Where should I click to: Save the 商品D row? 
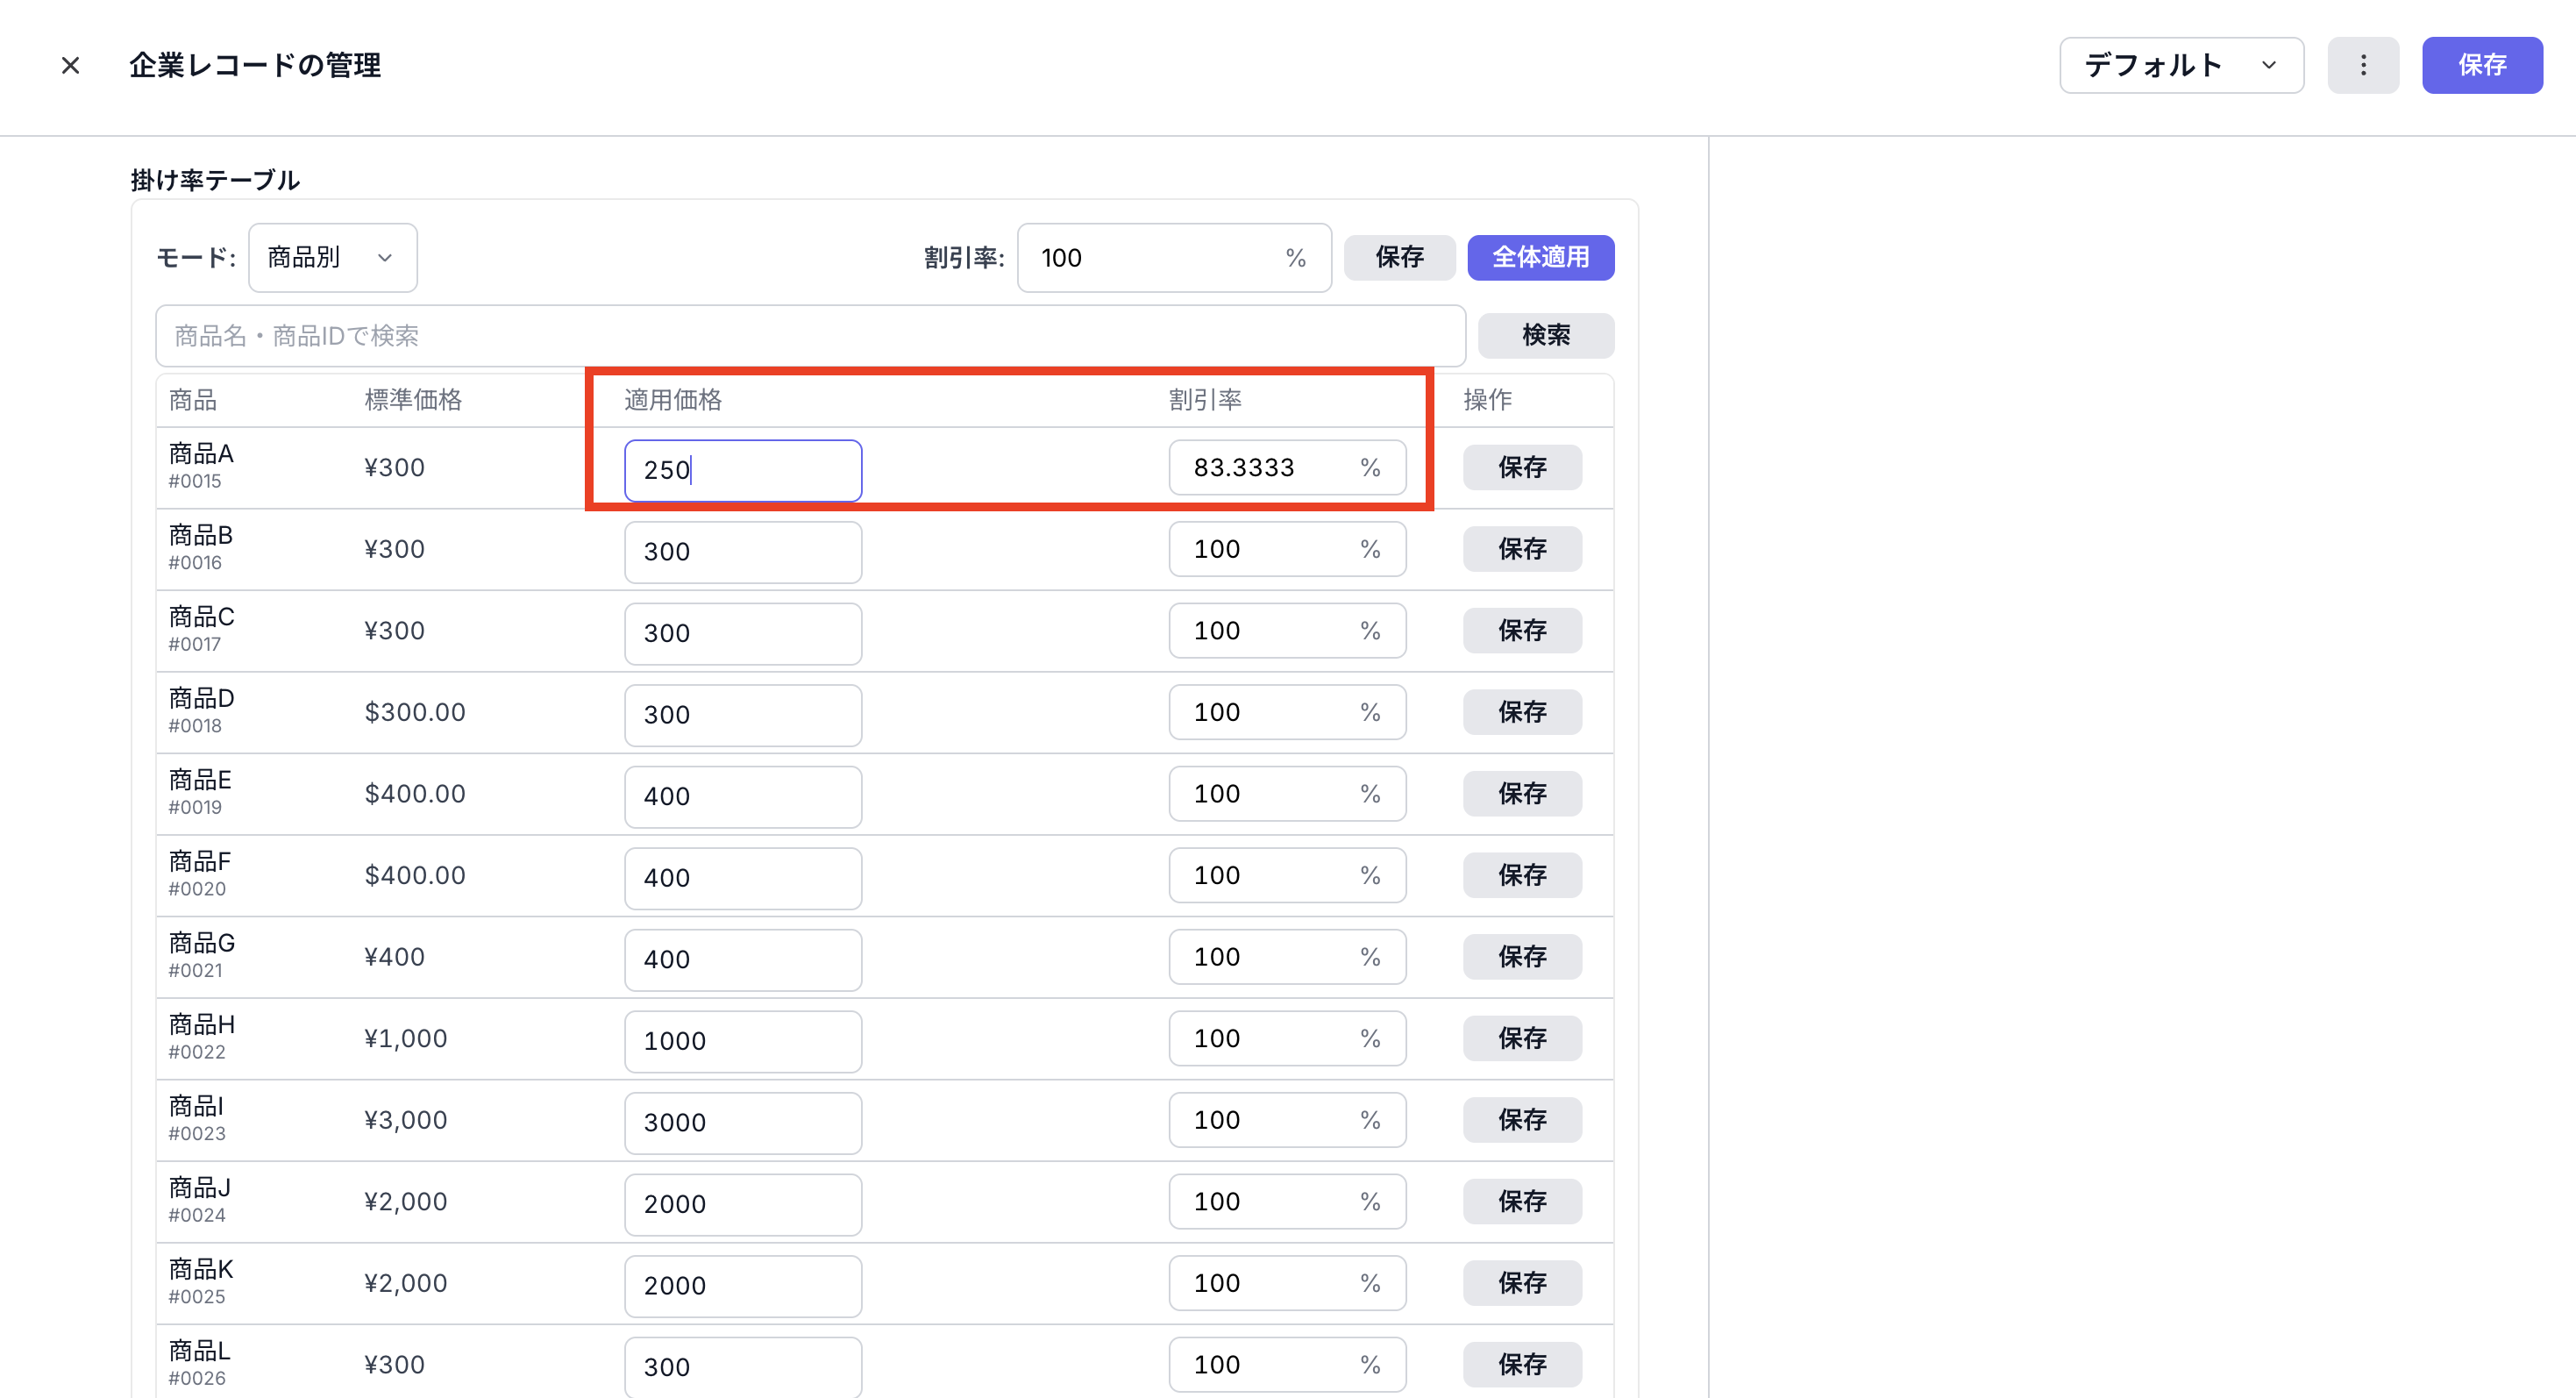[x=1521, y=713]
